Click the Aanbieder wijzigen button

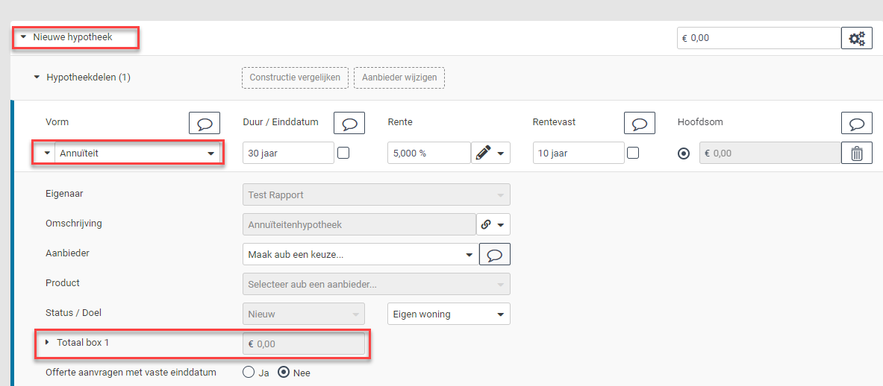coord(399,77)
